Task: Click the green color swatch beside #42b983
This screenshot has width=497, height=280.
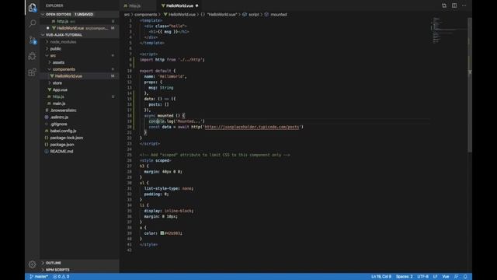Action: click(162, 233)
